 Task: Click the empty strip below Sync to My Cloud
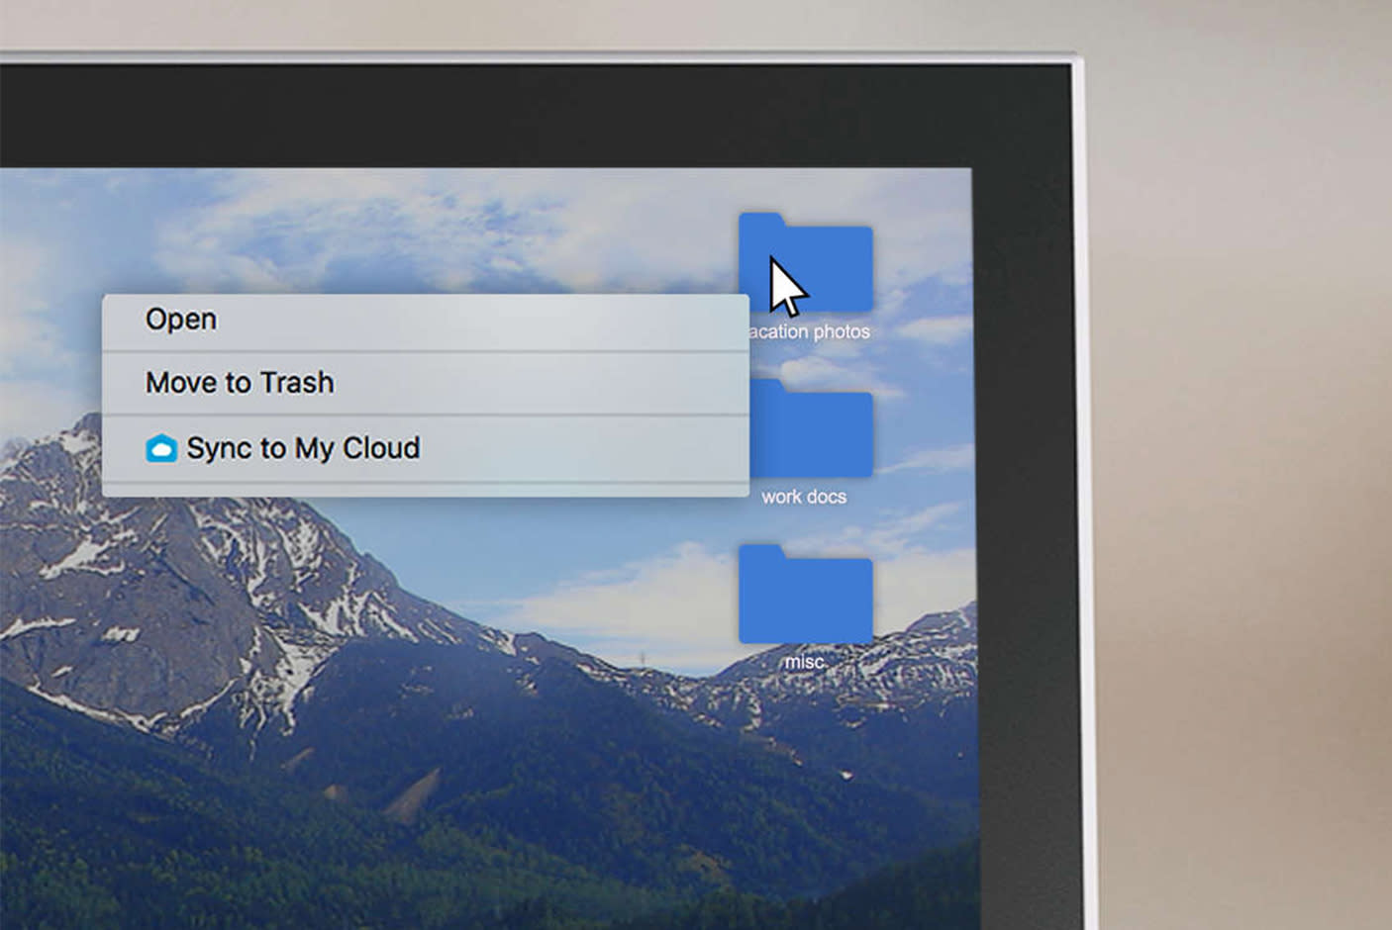click(426, 489)
